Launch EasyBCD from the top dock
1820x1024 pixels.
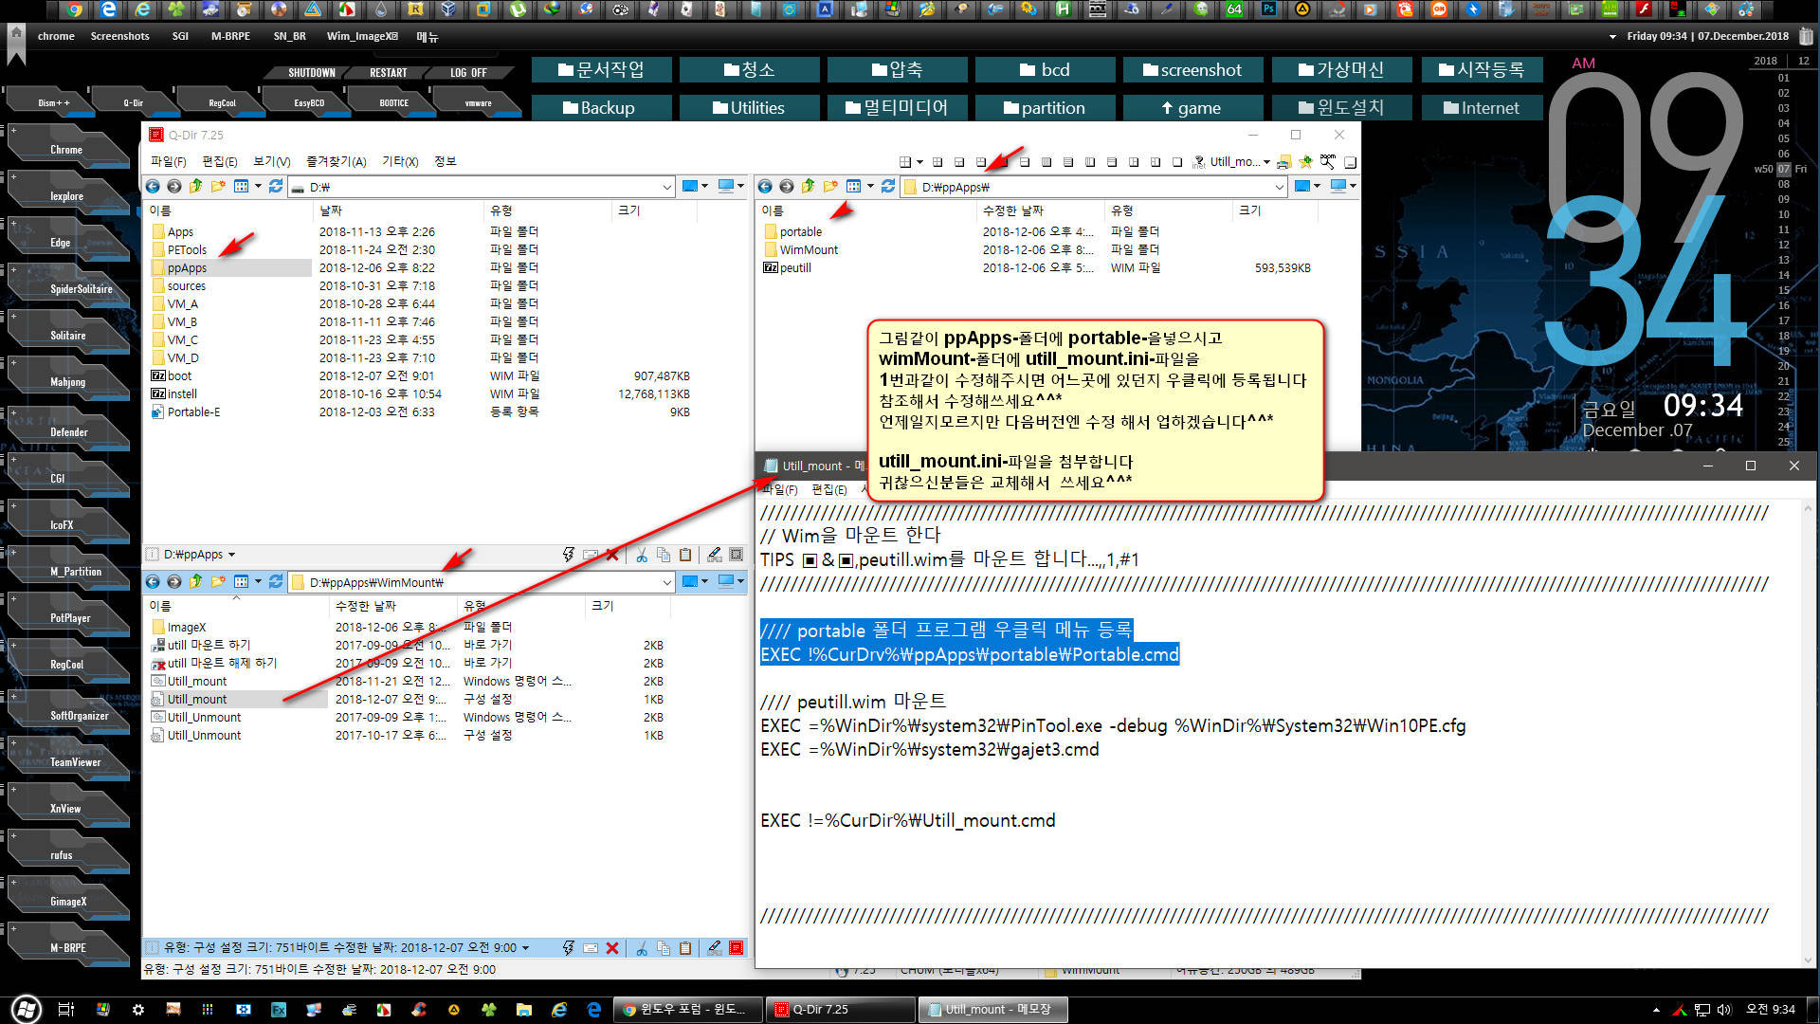point(309,102)
